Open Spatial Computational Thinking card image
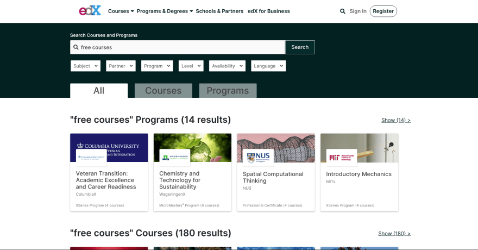This screenshot has width=478, height=250. [x=276, y=148]
